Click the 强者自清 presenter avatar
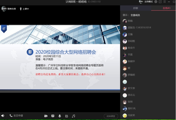Screen dimensions: 176x120 point(4,9)
